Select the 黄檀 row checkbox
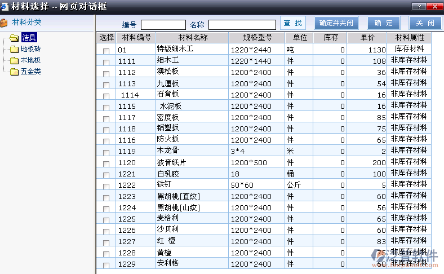The width and height of the screenshot is (444, 274). coord(106,254)
